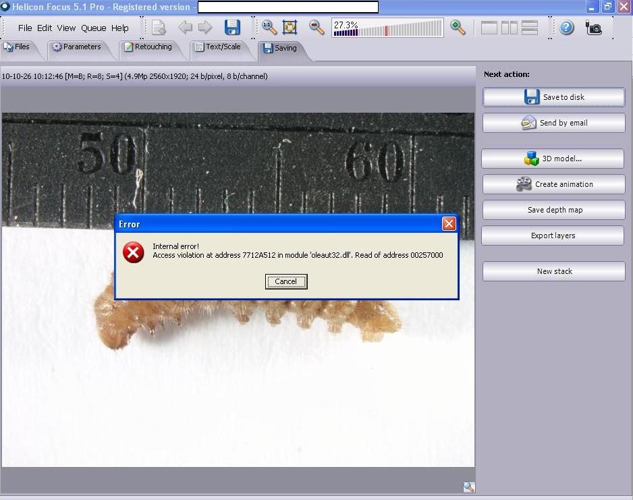Click the floppy disk save toolbar icon
This screenshot has height=500, width=633.
[x=232, y=28]
